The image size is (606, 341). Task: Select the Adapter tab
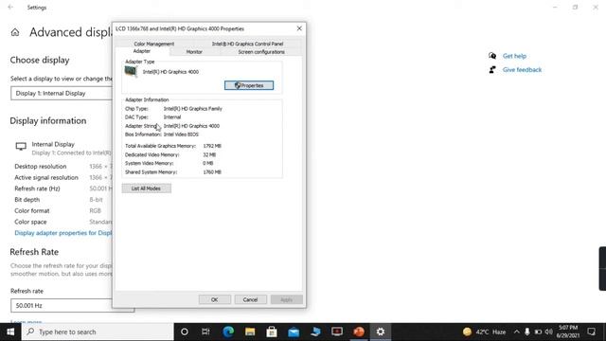142,51
